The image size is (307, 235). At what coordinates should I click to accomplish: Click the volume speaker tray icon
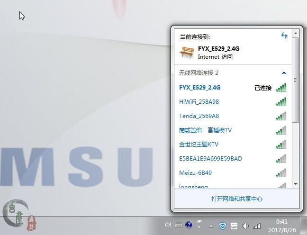tap(245, 226)
